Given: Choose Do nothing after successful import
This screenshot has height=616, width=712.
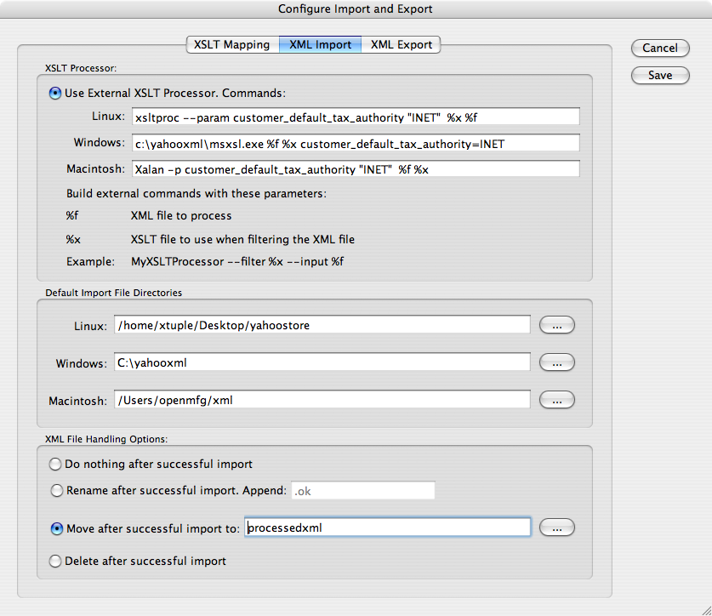Looking at the screenshot, I should 56,465.
